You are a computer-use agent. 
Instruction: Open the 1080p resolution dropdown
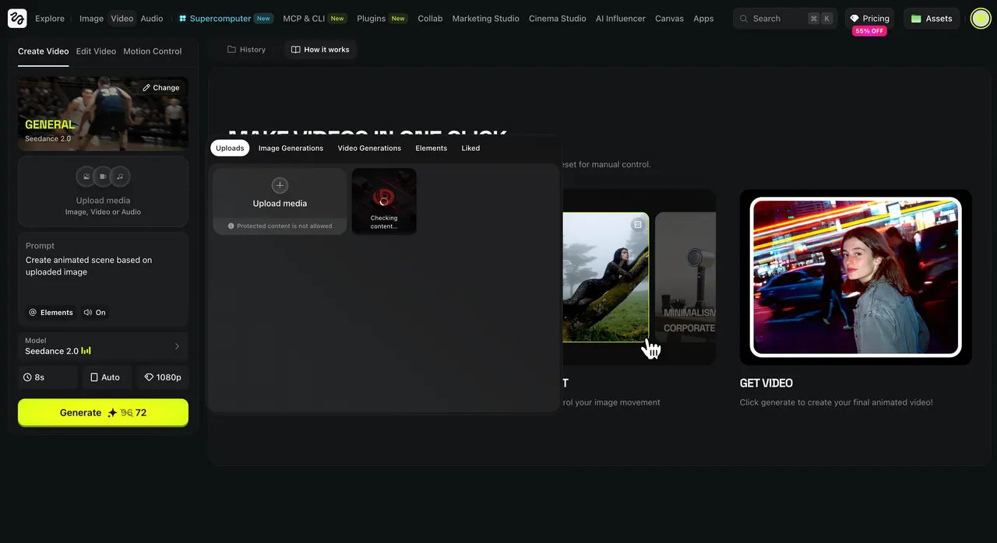tap(163, 377)
